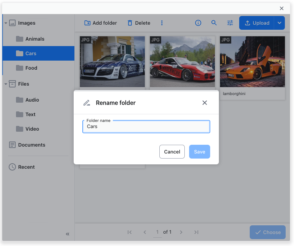Screen dimensions: 294x246
Task: Open the more options vertical dots menu
Action: point(162,23)
